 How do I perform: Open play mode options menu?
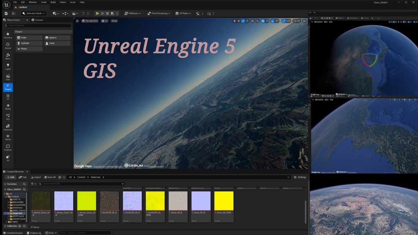coord(117,13)
